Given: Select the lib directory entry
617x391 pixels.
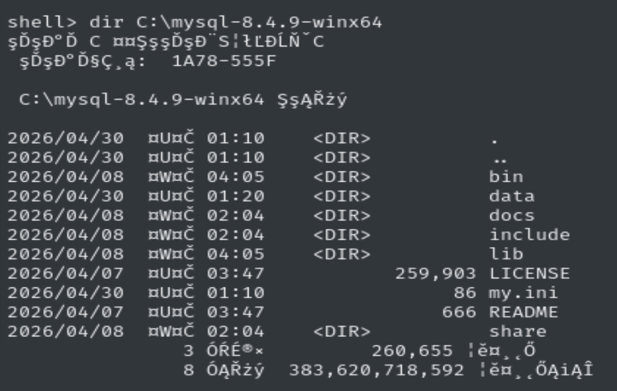Looking at the screenshot, I should coord(506,254).
